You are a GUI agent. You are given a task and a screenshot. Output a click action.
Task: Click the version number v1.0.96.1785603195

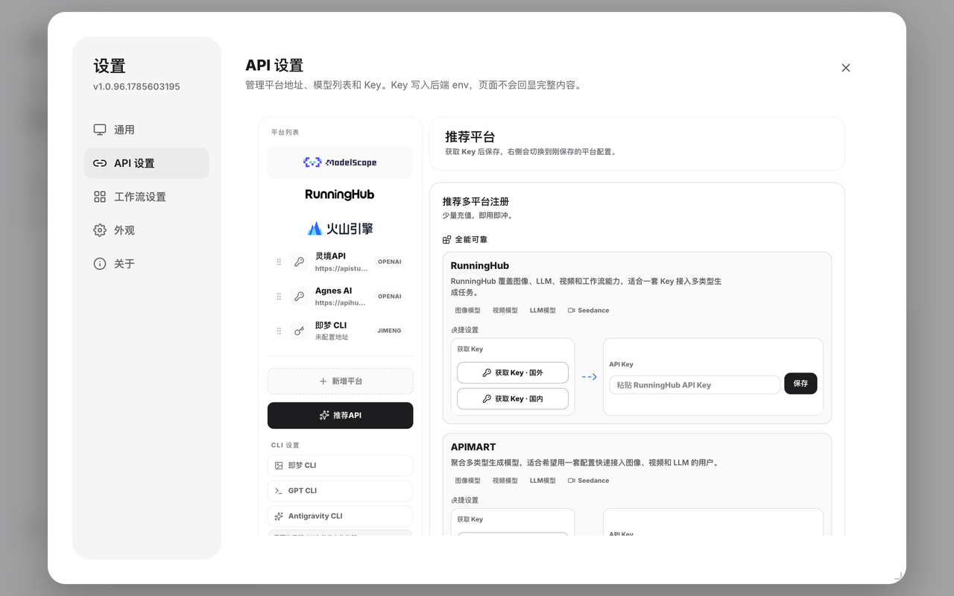pos(136,86)
